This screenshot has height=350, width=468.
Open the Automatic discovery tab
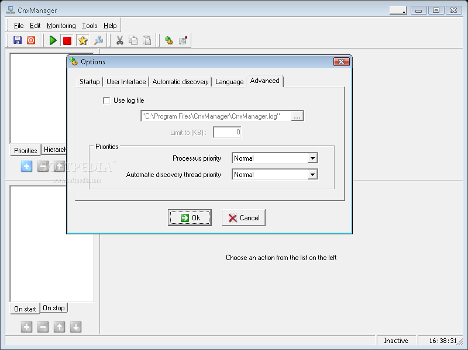click(x=181, y=82)
